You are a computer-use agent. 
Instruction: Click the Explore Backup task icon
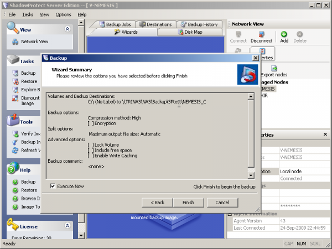(15, 90)
